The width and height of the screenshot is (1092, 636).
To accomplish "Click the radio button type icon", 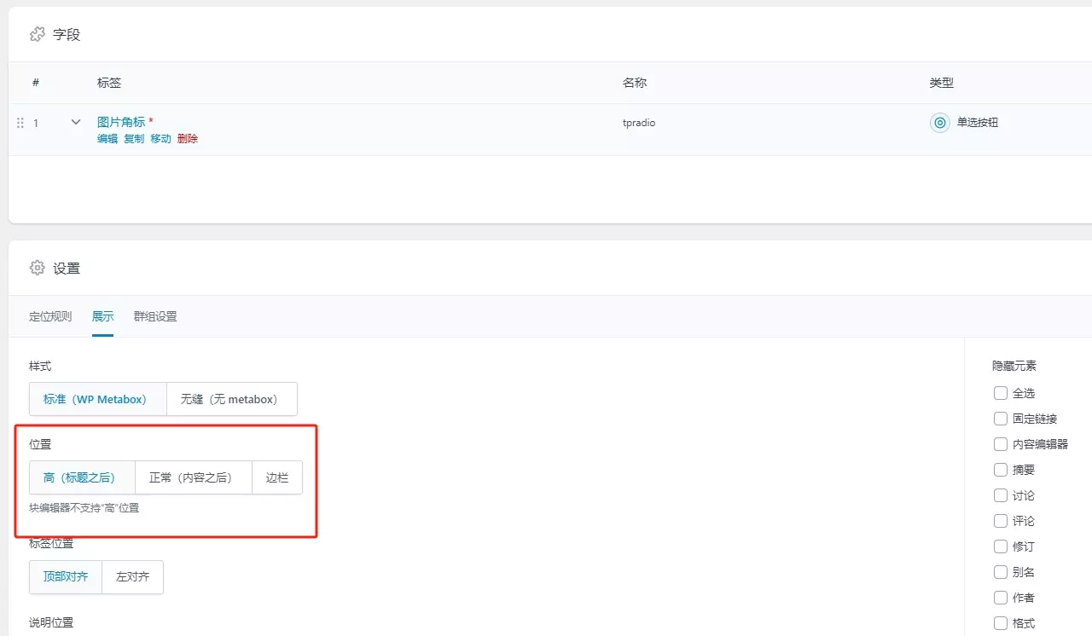I will pos(939,123).
